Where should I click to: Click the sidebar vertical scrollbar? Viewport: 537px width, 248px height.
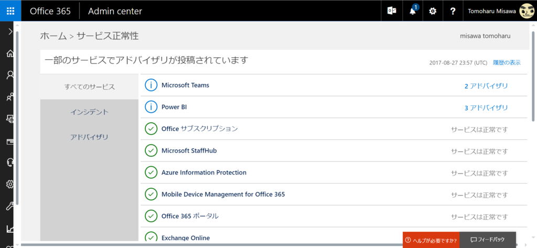tap(17, 118)
